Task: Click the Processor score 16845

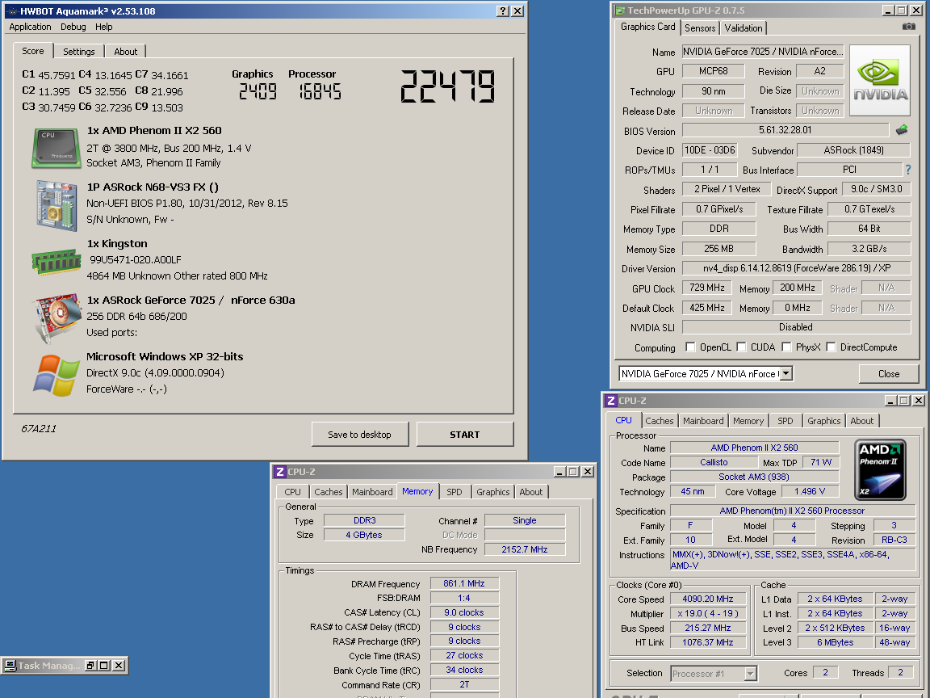Action: pos(320,91)
